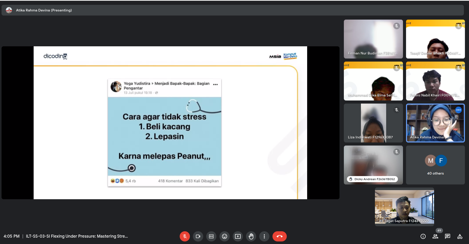Open the emoji reactions picker

point(225,236)
